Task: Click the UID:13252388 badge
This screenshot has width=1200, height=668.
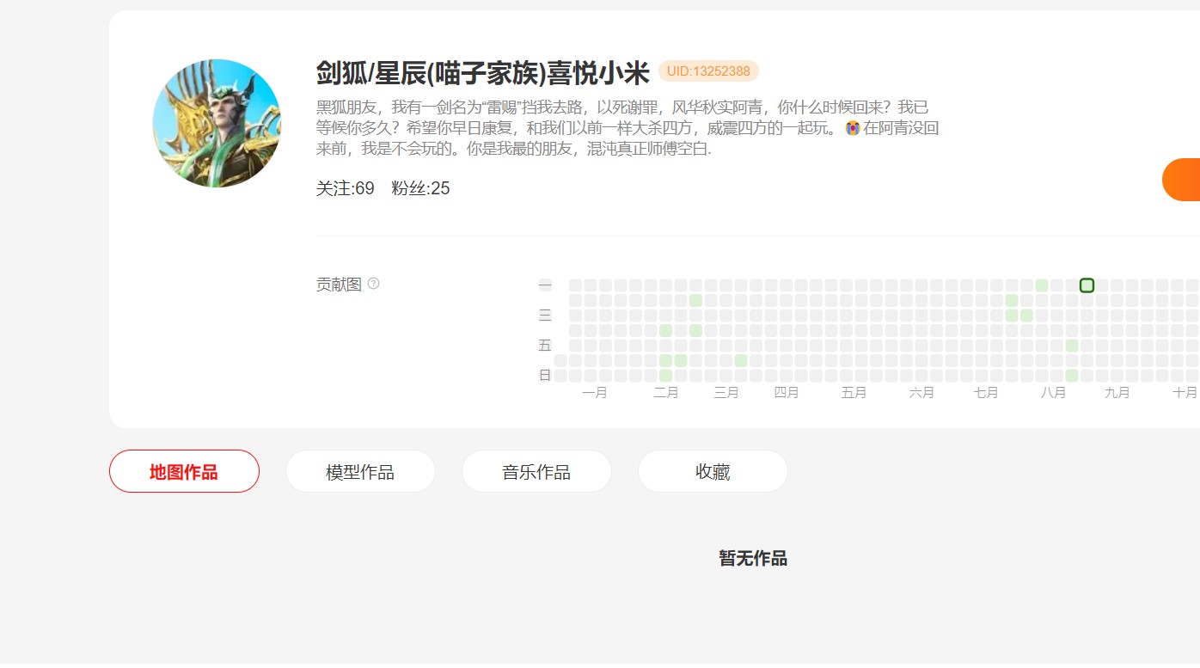Action: point(708,71)
